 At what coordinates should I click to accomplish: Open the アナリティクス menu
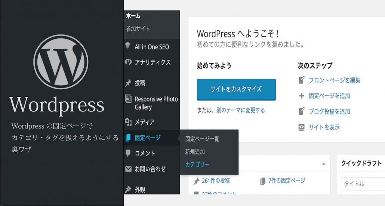click(x=152, y=62)
